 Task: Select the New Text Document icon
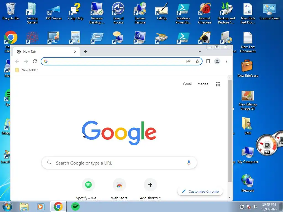coord(248,42)
